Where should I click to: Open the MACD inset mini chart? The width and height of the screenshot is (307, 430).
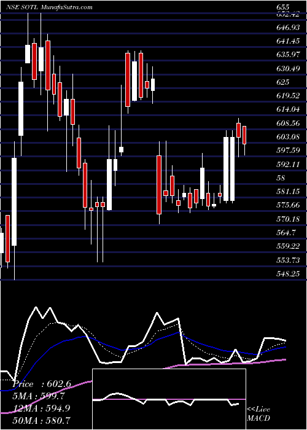click(169, 399)
